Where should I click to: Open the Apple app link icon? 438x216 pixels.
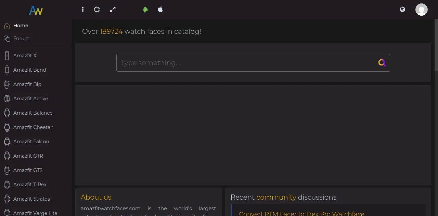[160, 10]
